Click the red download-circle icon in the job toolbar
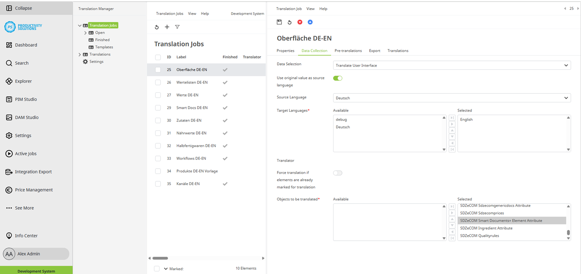Viewport: 581px width, 274px height. click(x=300, y=22)
